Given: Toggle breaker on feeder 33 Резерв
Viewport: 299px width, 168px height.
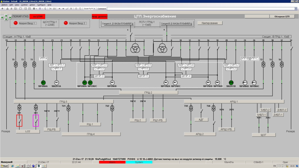Looking at the screenshot, I should (7, 49).
